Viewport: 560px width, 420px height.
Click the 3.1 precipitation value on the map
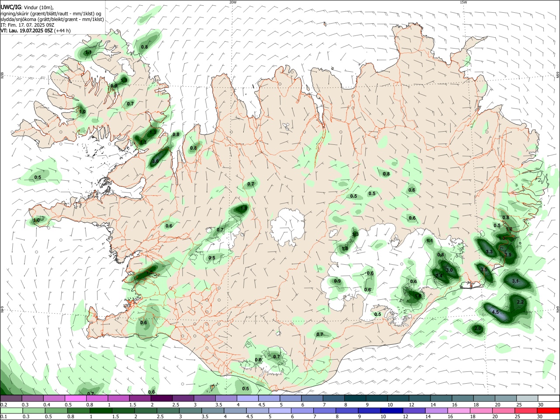[515, 281]
